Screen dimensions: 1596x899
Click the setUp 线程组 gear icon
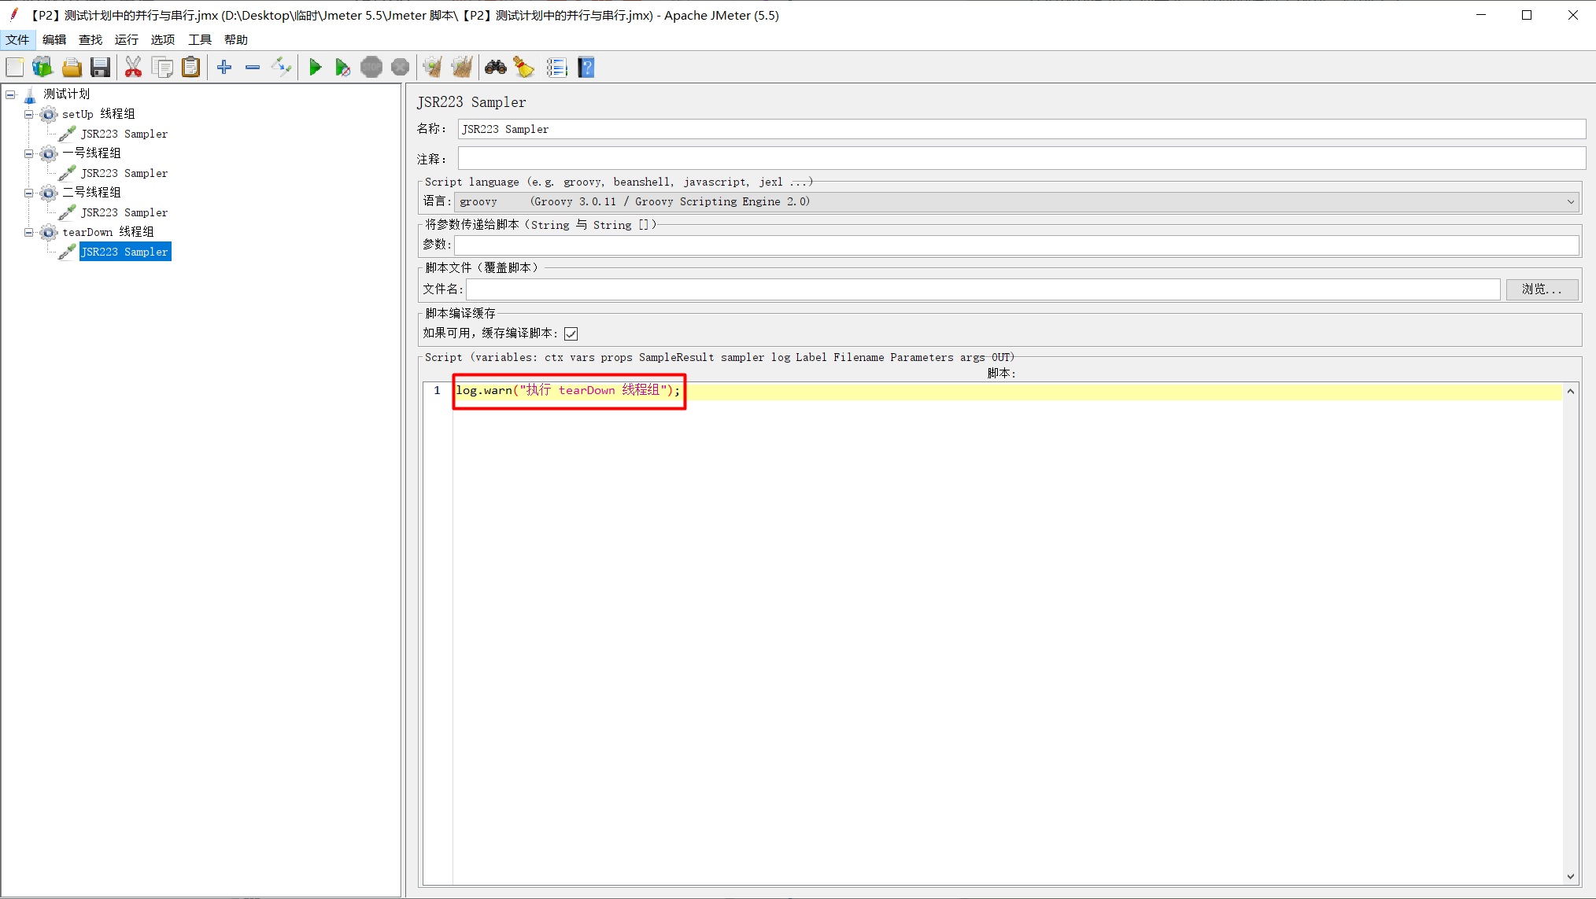pos(49,115)
